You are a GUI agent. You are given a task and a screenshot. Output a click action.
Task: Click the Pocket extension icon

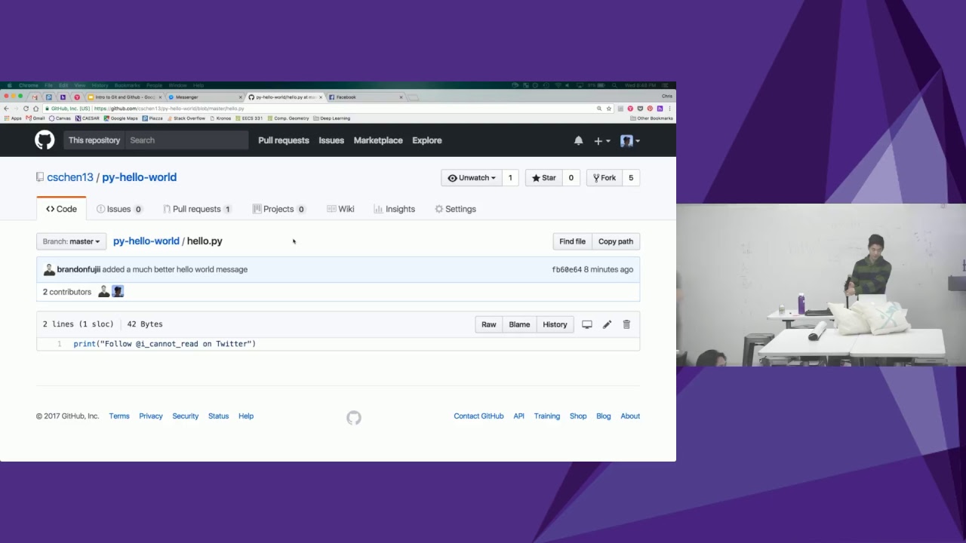coord(640,109)
